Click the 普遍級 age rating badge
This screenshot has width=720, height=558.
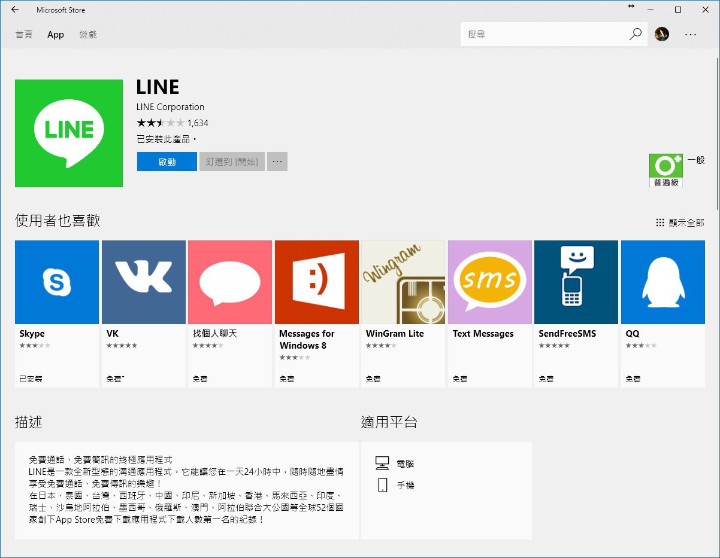(x=665, y=170)
